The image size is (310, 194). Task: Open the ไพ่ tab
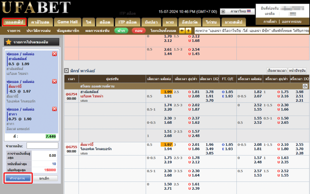(89, 22)
